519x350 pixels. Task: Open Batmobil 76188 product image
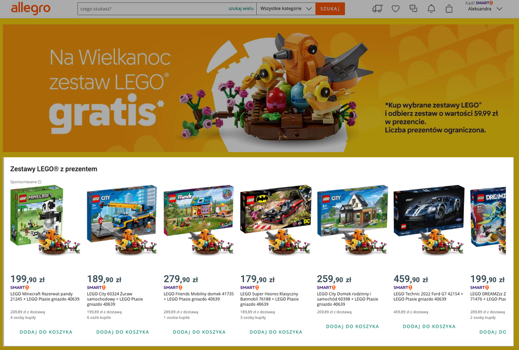(x=276, y=220)
